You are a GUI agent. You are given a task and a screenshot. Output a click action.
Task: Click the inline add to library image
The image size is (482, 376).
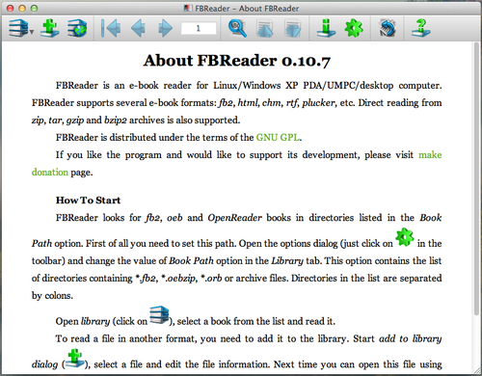pyautogui.click(x=74, y=358)
